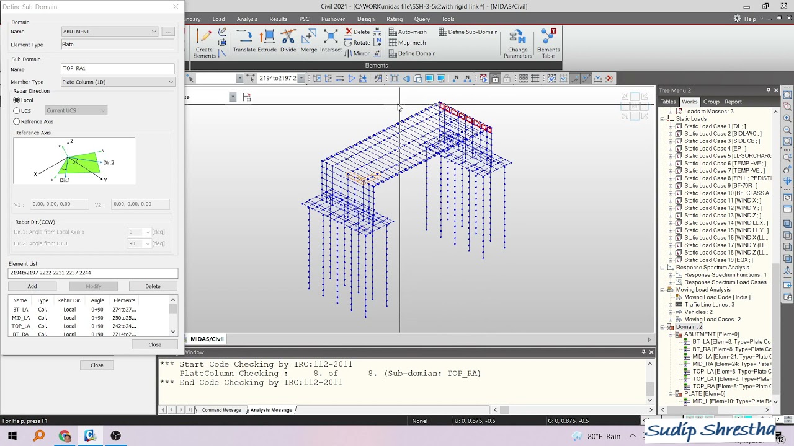Open the Pushover ribbon tab
794x446 pixels.
click(333, 19)
